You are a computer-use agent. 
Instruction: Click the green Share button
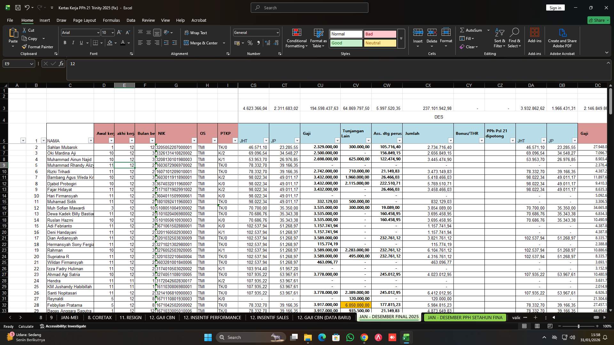point(598,20)
